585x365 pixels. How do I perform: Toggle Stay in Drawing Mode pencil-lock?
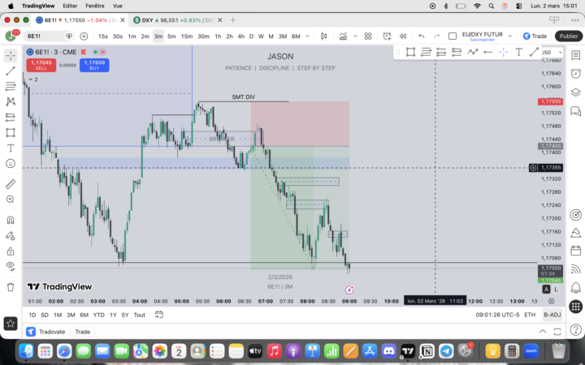(x=11, y=235)
